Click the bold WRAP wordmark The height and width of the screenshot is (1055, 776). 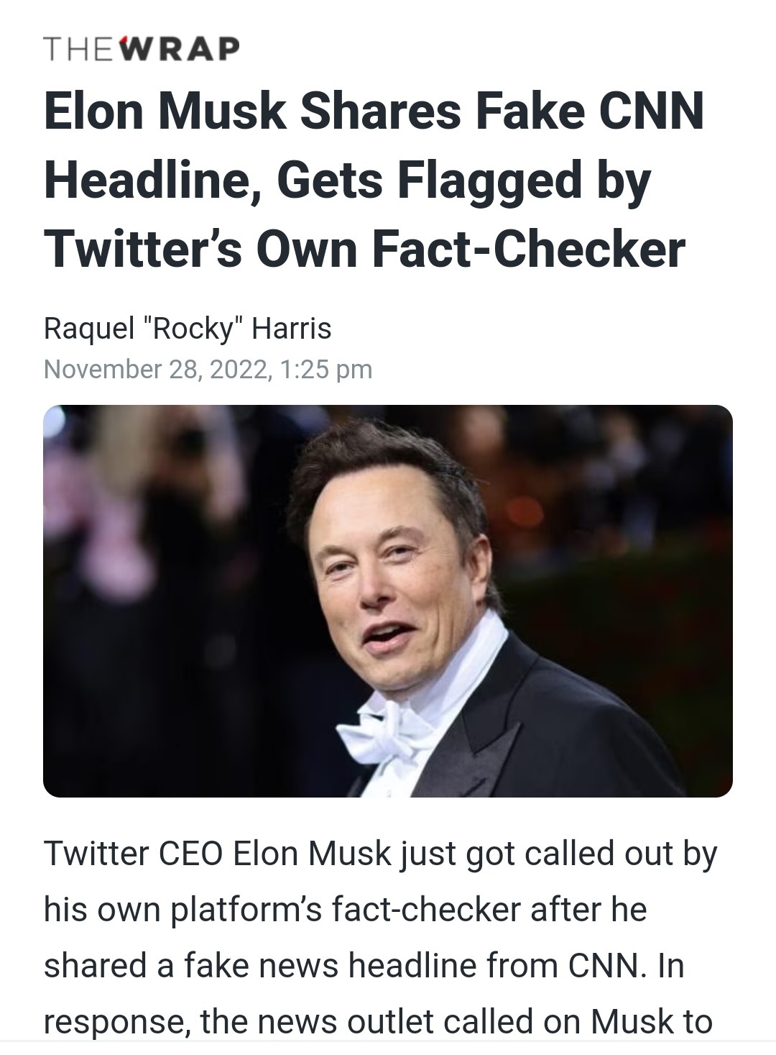pyautogui.click(x=178, y=49)
